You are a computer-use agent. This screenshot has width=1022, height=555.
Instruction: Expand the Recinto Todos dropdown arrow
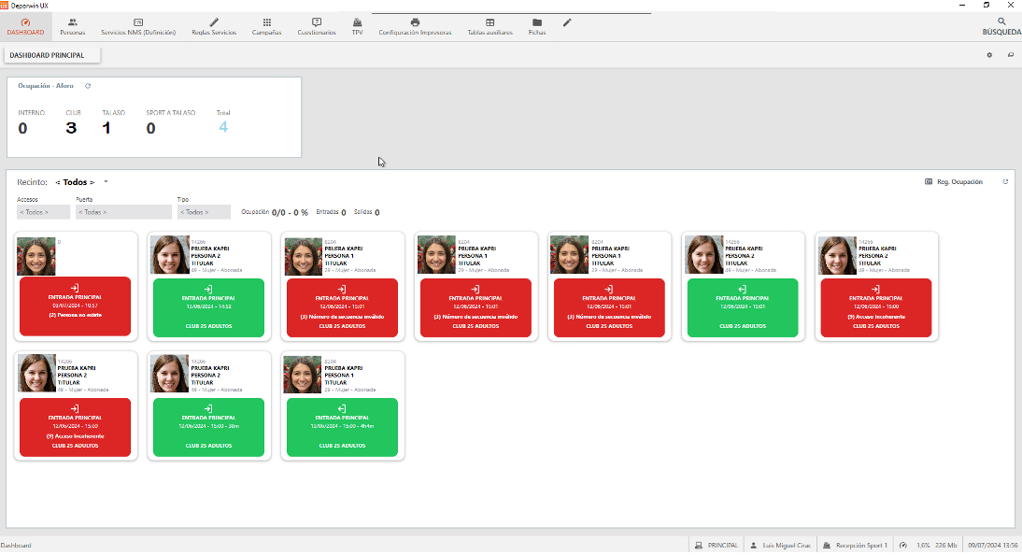tap(106, 182)
